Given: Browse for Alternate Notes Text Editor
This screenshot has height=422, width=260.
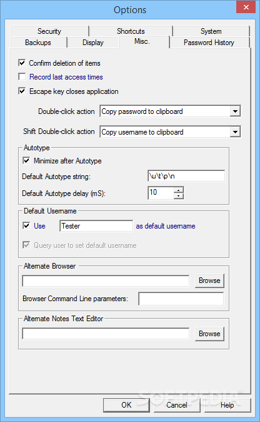Looking at the screenshot, I should point(209,334).
